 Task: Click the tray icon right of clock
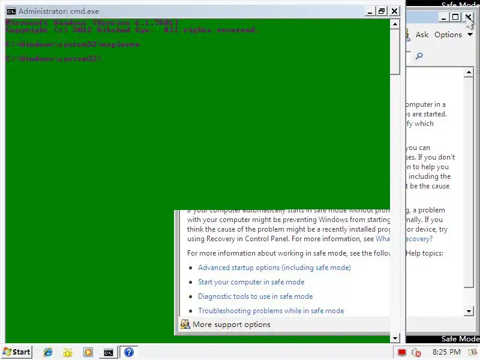click(472, 352)
